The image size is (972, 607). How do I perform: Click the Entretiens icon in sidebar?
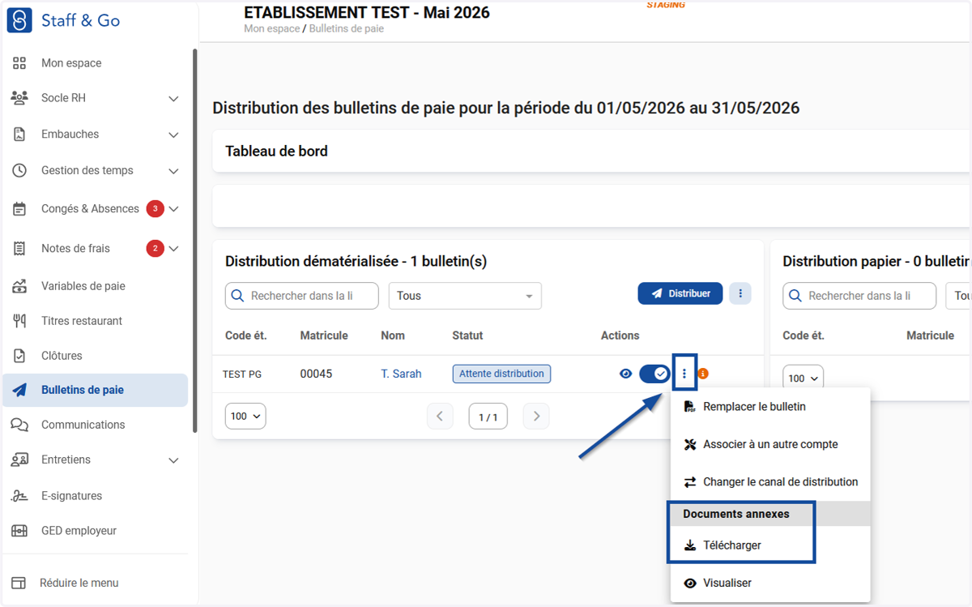coord(19,460)
